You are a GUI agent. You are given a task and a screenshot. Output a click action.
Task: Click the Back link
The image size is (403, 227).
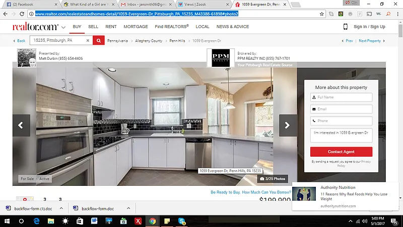point(21,41)
